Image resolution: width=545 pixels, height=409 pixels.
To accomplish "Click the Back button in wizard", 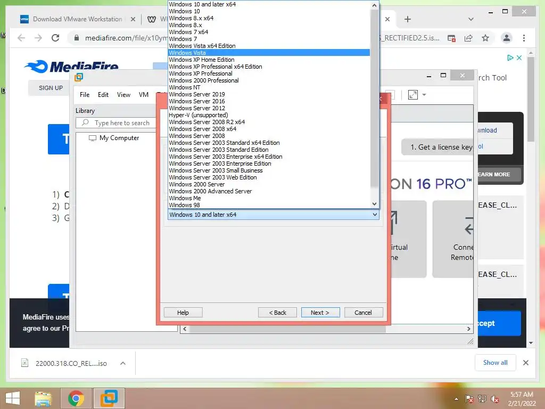I will pos(277,313).
